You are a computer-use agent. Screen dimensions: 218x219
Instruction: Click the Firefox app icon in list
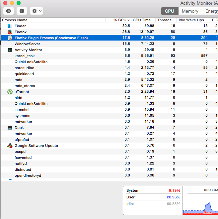pos(10,32)
